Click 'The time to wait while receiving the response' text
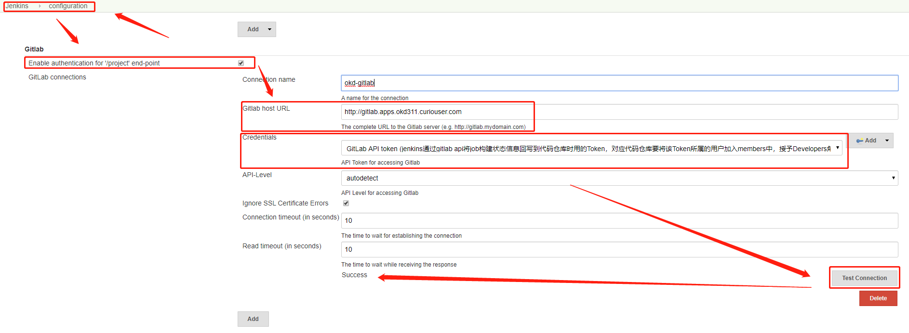 point(399,265)
